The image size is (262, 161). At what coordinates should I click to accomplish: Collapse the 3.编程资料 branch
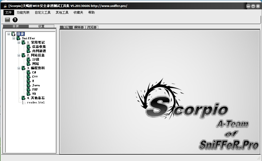pyautogui.click(x=19, y=68)
